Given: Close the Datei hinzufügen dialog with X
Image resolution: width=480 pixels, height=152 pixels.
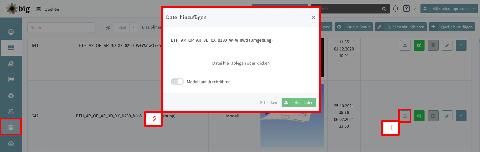Looking at the screenshot, I should click(313, 18).
